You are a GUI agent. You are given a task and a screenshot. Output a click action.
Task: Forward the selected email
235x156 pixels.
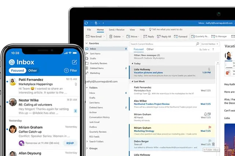tap(181, 37)
